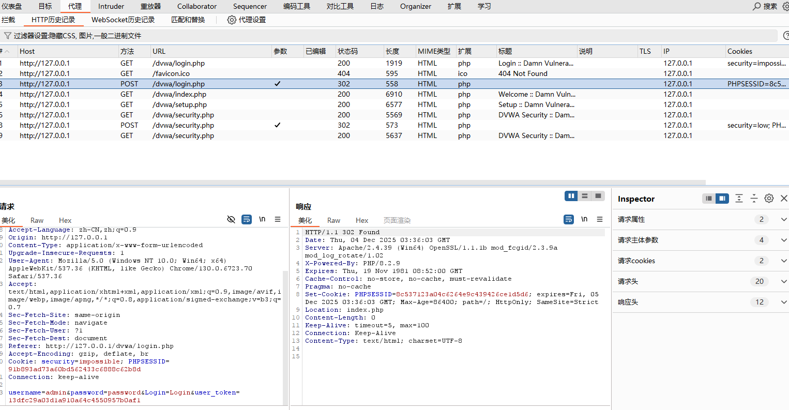Expand all Inspector sections icon
The image size is (789, 410).
(x=739, y=199)
